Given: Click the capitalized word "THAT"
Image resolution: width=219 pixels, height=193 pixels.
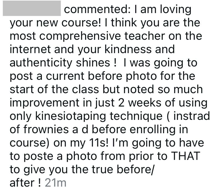Looking at the screenshot, I should click(185, 156).
